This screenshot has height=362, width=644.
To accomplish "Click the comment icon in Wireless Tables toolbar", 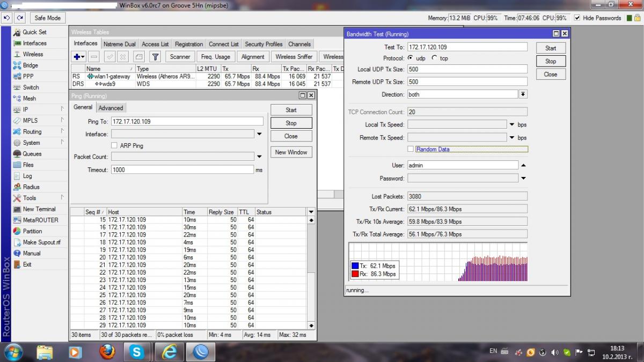I will coord(138,57).
